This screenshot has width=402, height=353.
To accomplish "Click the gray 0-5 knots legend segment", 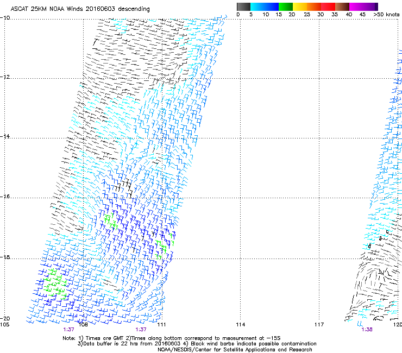I will (243, 7).
